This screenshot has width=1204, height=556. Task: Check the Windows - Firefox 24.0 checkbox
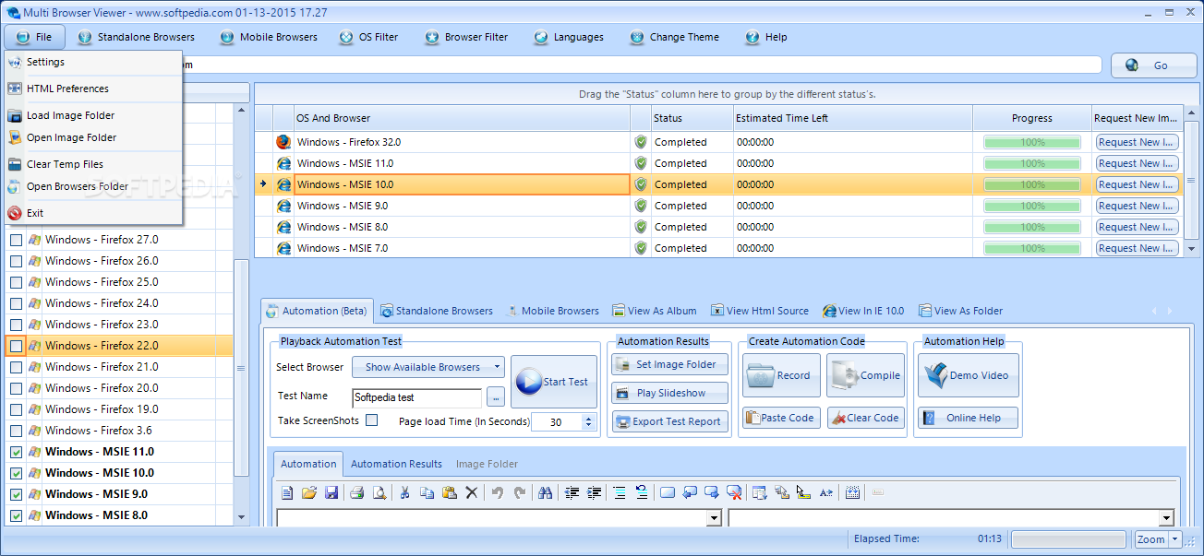pos(16,303)
